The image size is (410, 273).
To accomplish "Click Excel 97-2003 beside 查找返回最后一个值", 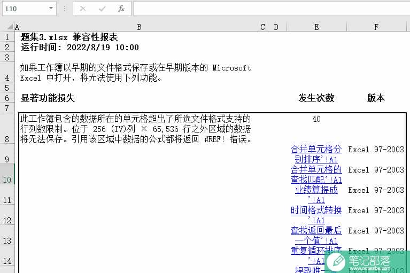I will coord(376,231).
